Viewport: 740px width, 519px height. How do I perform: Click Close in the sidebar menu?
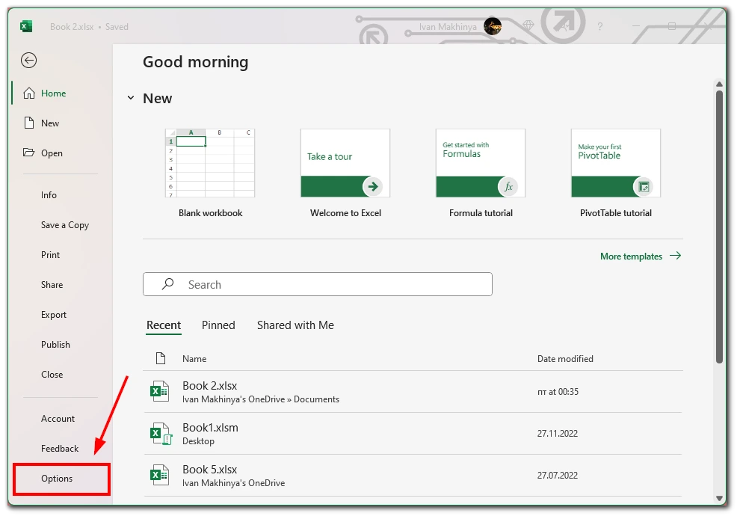(x=52, y=375)
